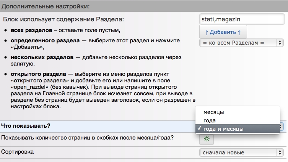Screen dimensions: 288x162
Task: Click the bold "всех разделов" bullet text
Action: pyautogui.click(x=32, y=30)
